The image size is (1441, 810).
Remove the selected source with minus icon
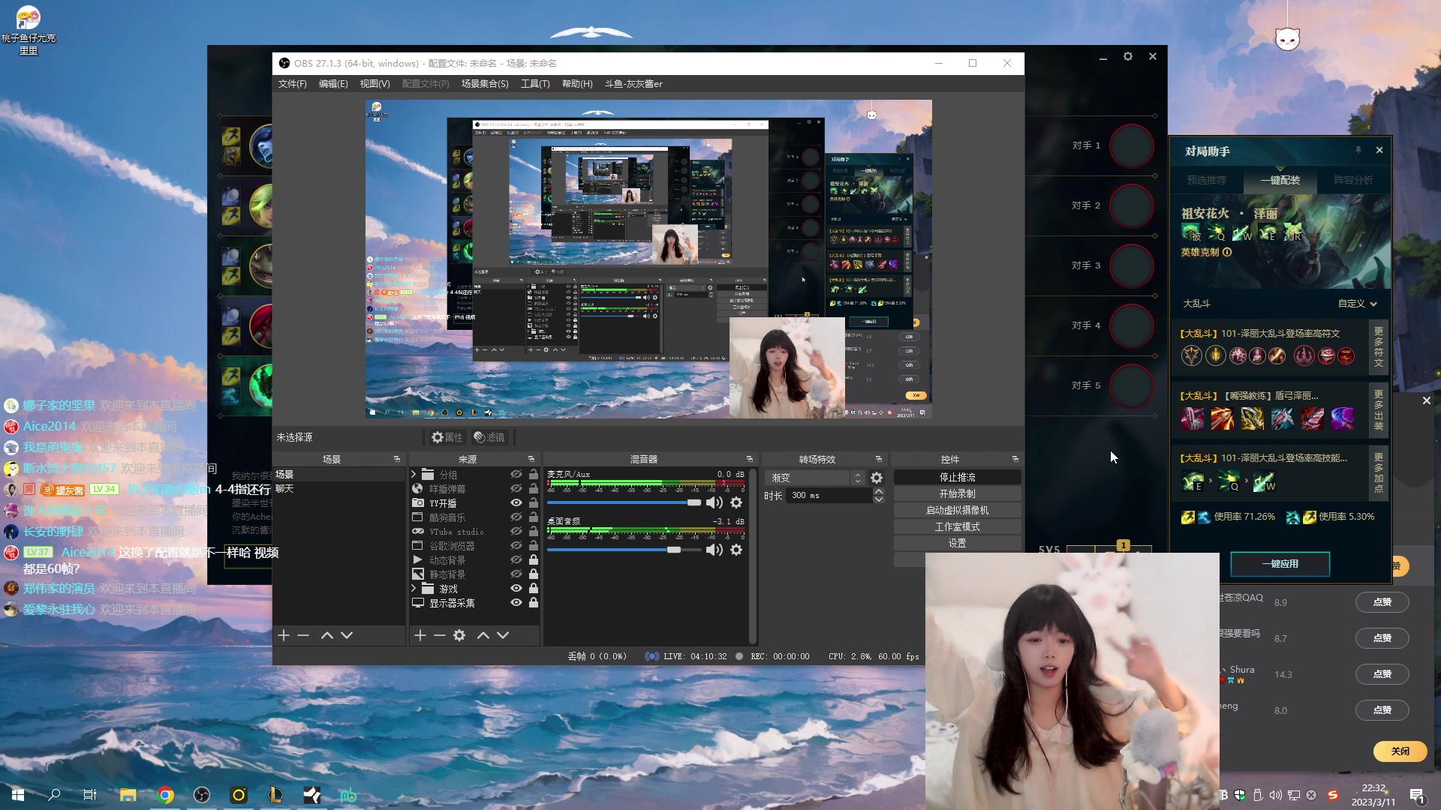pyautogui.click(x=440, y=635)
